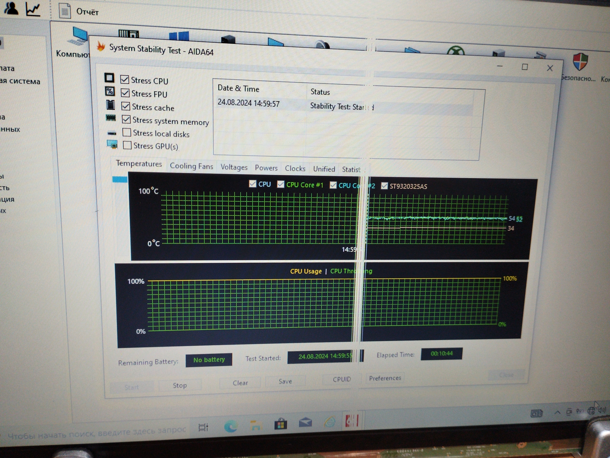Viewport: 610px width, 458px height.
Task: Open the Cooling Fans tab
Action: coord(191,166)
